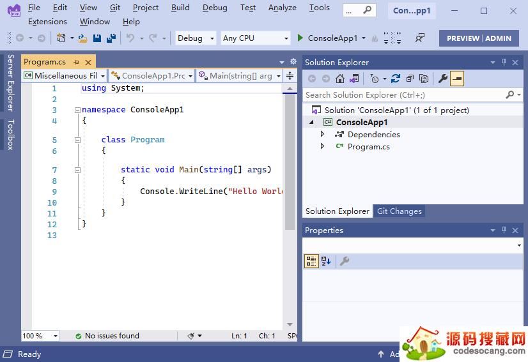Image resolution: width=528 pixels, height=362 pixels.
Task: Open the Tools menu
Action: [x=319, y=8]
